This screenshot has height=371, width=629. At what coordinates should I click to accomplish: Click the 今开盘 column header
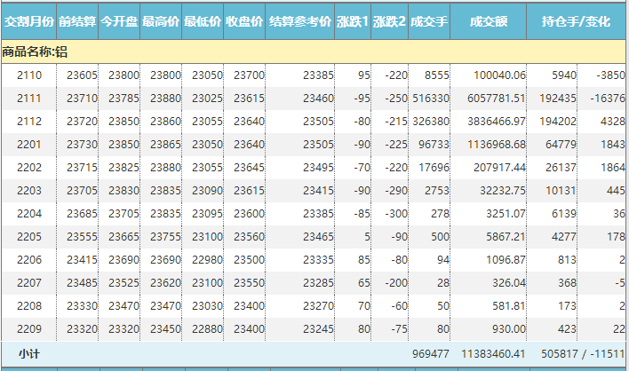119,20
